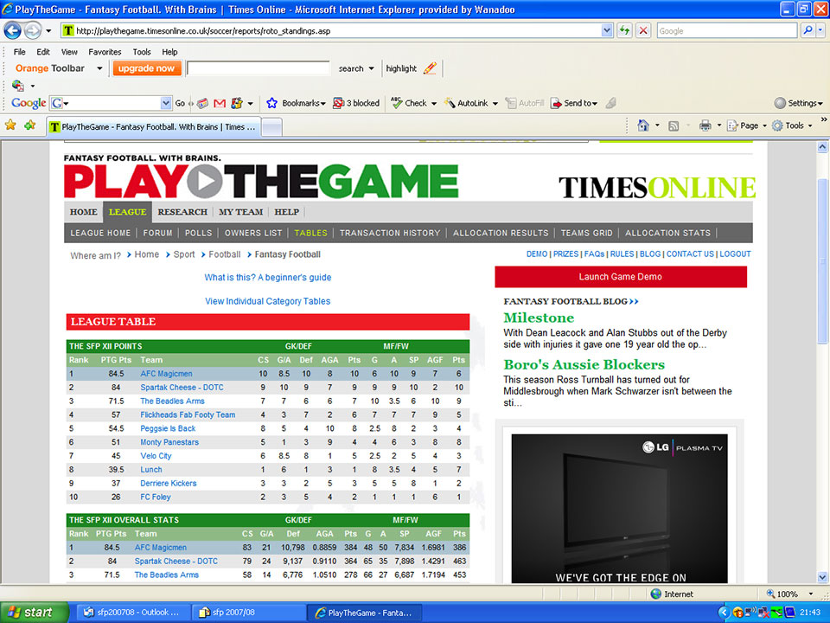
Task: Click the Orange toolbar highlight pencil icon
Action: point(430,68)
